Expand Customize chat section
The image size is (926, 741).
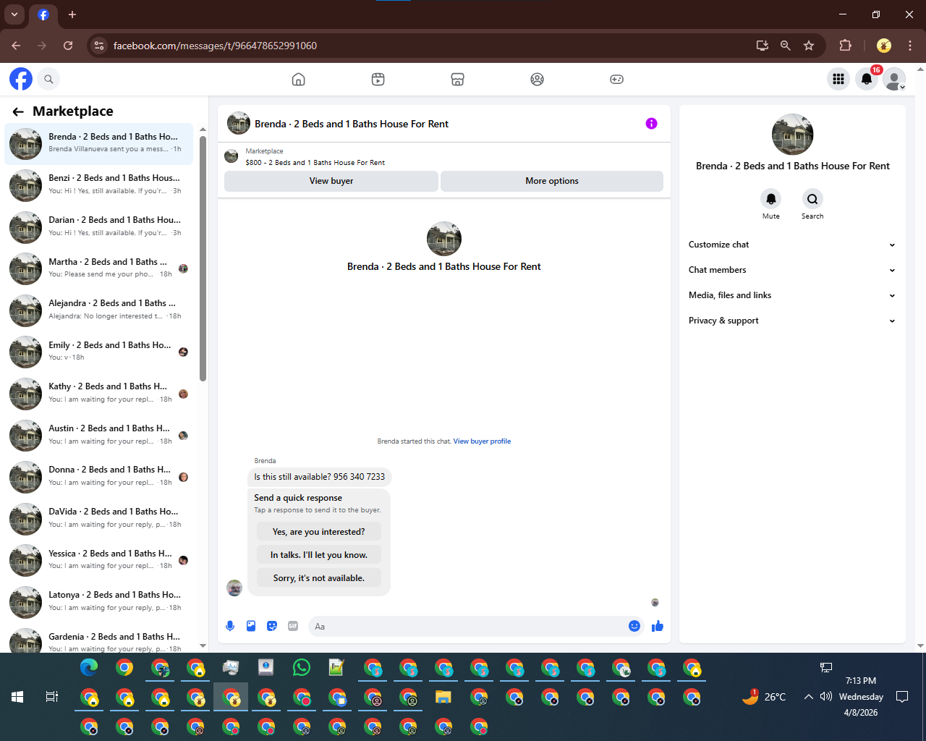pyautogui.click(x=792, y=245)
